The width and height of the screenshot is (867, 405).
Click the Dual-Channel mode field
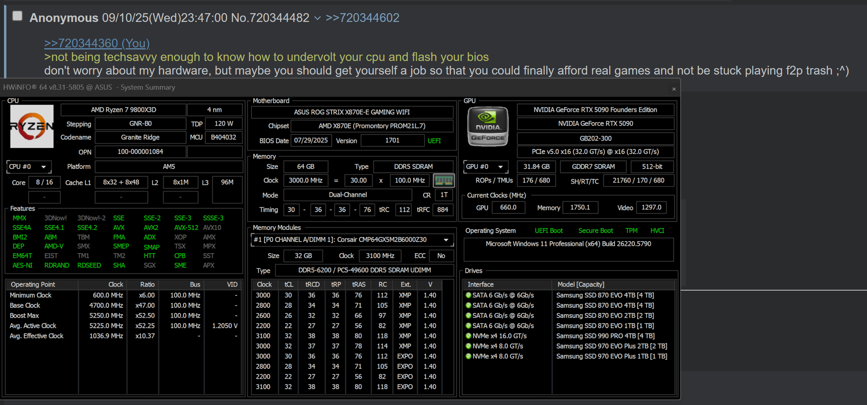(348, 195)
